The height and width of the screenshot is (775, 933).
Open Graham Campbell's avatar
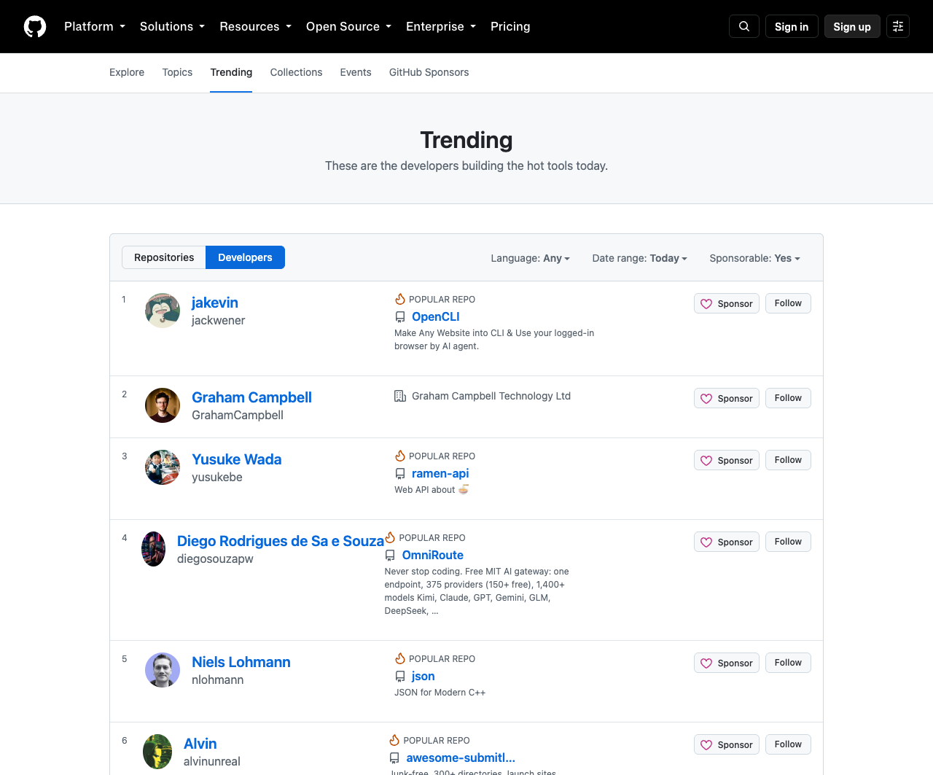pos(163,405)
